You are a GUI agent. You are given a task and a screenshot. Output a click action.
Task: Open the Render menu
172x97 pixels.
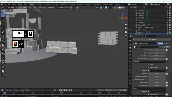[x=14, y=4]
